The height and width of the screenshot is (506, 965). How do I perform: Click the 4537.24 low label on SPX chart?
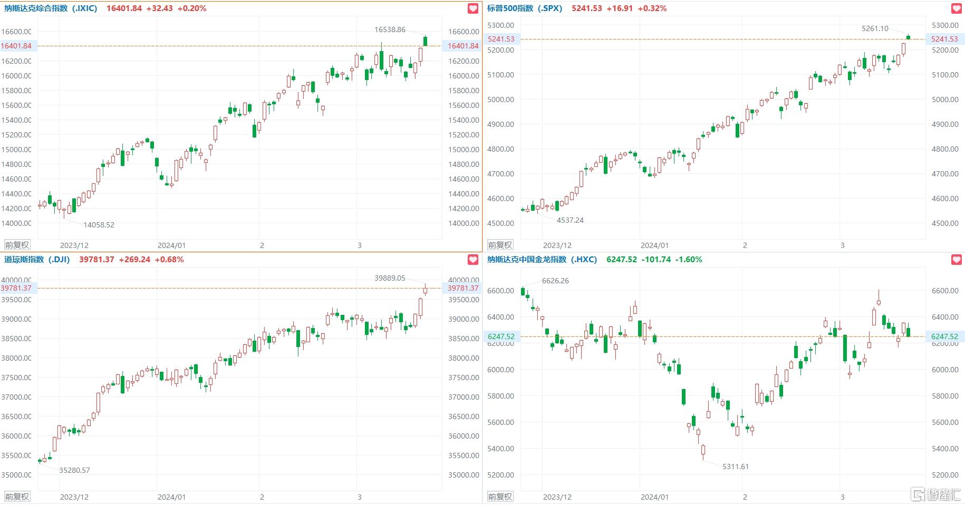(570, 220)
